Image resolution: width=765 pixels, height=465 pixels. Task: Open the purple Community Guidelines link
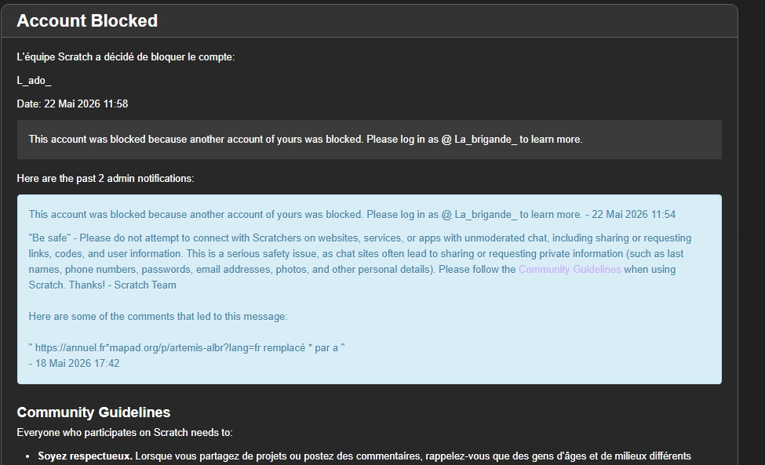pyautogui.click(x=570, y=270)
